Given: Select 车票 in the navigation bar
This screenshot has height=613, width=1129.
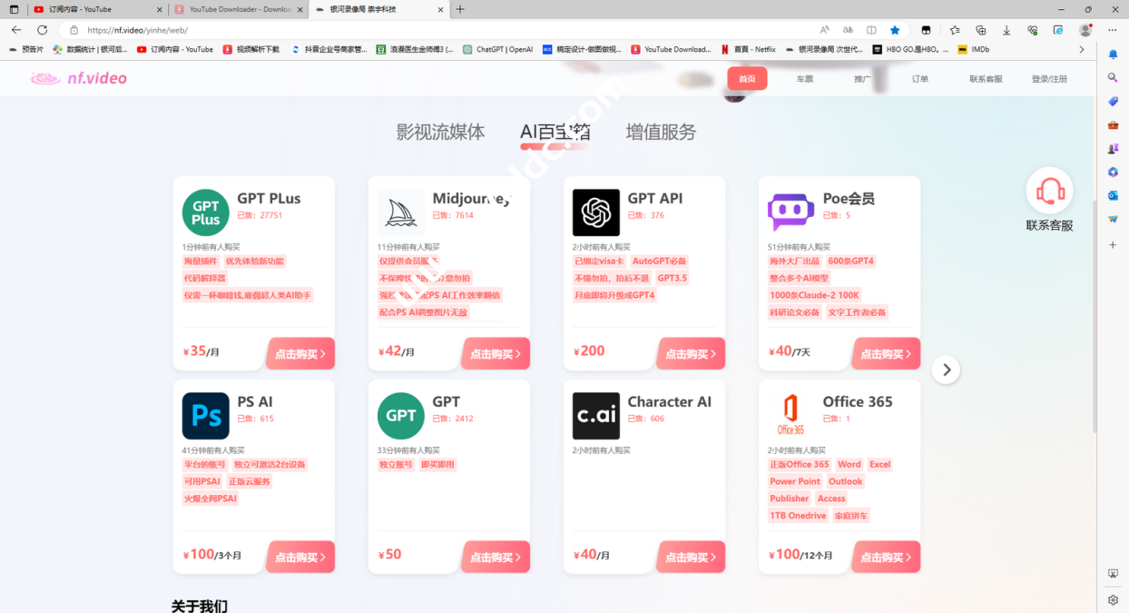Looking at the screenshot, I should pos(805,79).
